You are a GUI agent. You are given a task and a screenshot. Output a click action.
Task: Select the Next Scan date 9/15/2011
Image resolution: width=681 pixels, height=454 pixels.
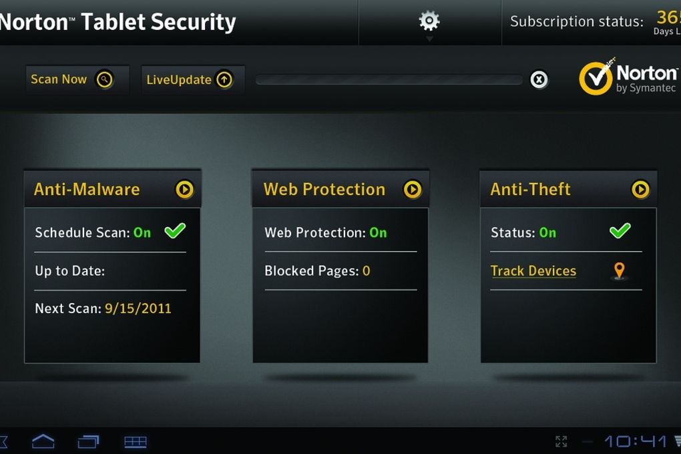coord(138,308)
